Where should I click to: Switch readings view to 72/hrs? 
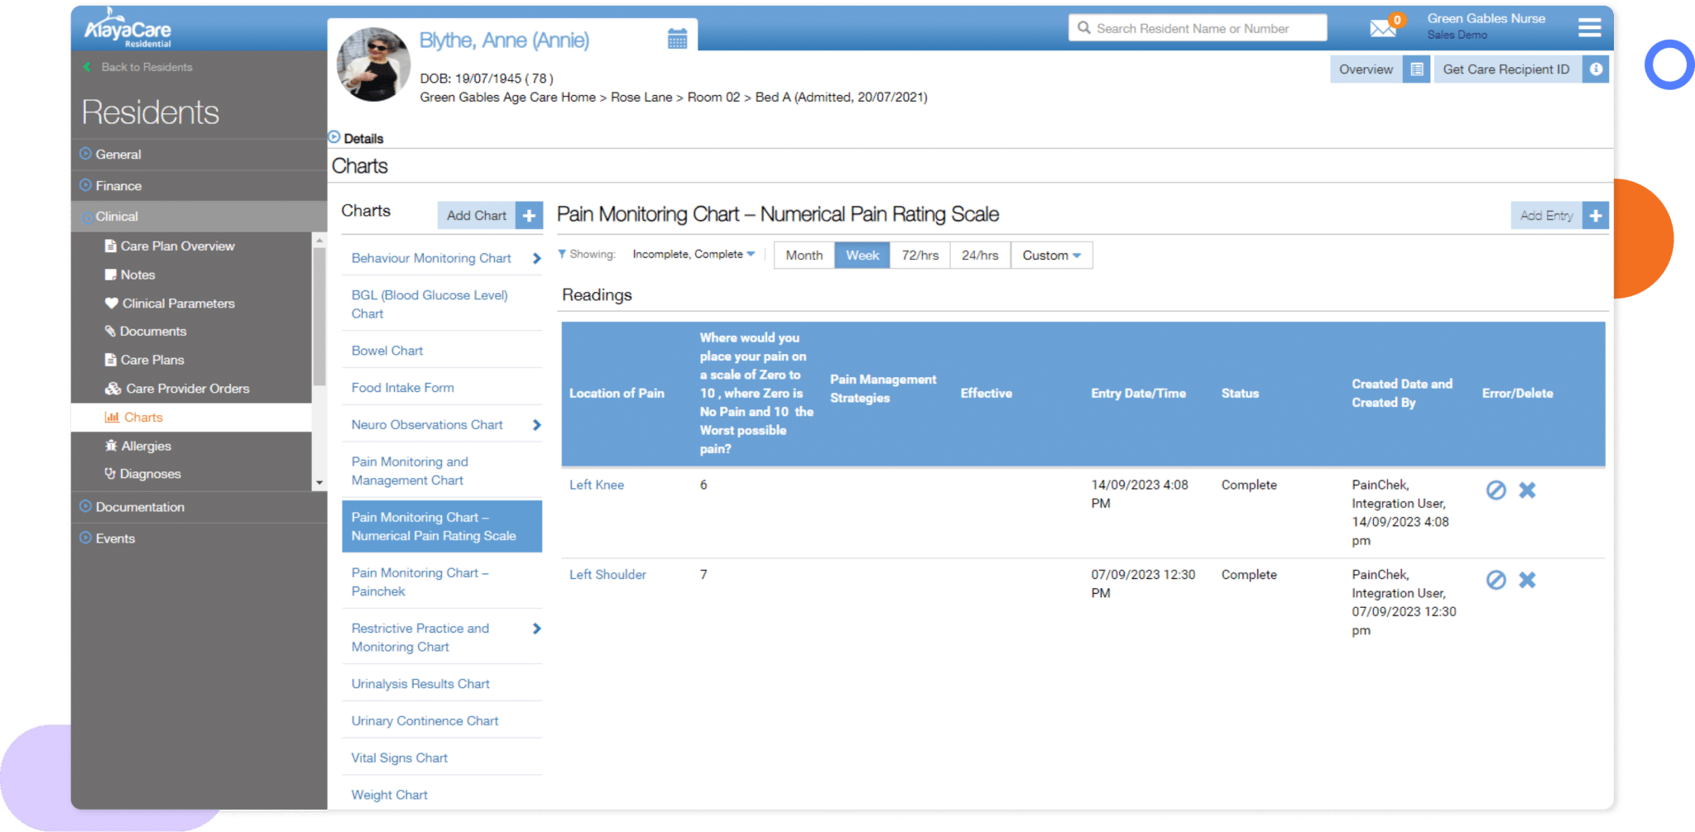click(x=920, y=256)
